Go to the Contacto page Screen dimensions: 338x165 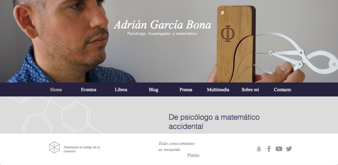coord(282,90)
